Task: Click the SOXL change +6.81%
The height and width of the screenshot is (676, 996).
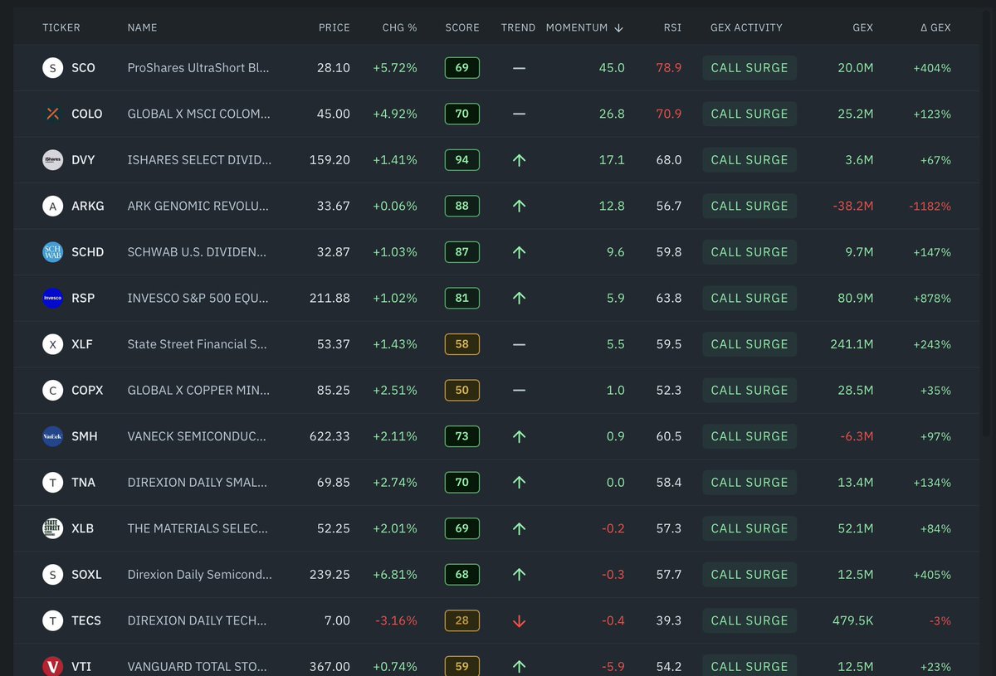Action: [x=395, y=574]
